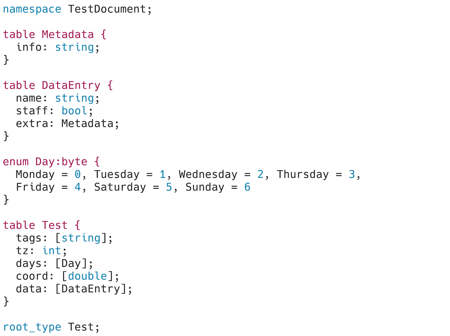Viewport: 450px width, 336px height.
Task: Click the bool type of the staff field
Action: pyautogui.click(x=74, y=111)
